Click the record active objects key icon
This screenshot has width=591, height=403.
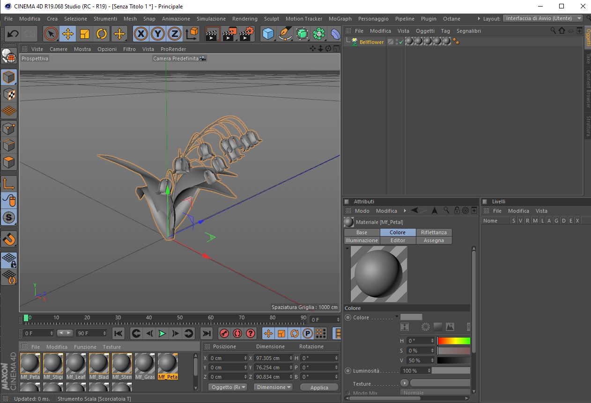click(x=224, y=333)
